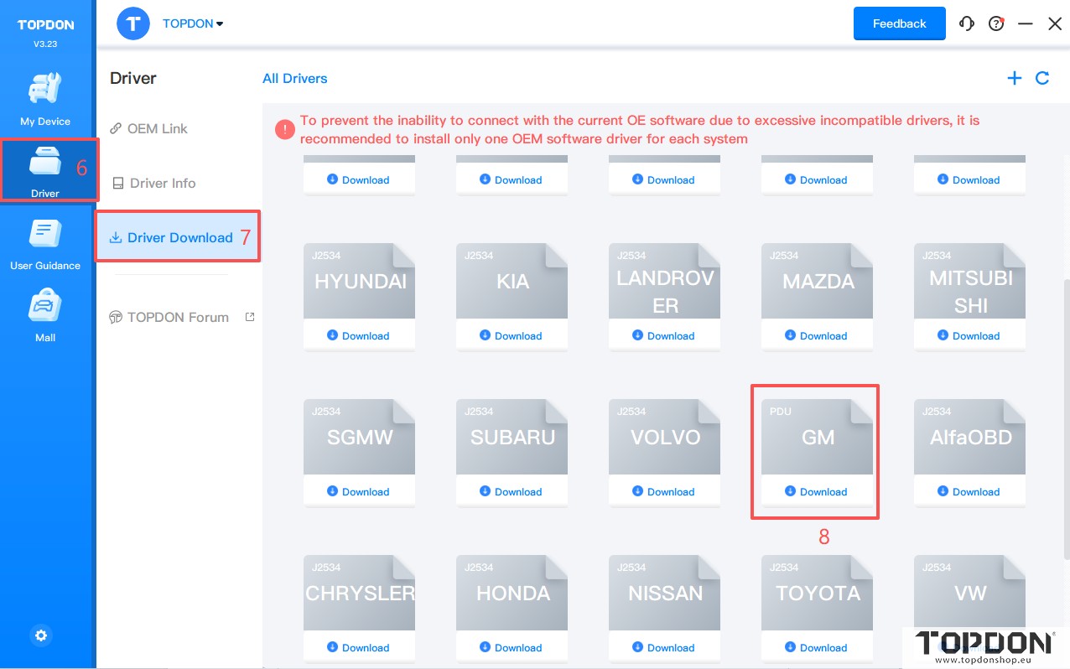Image resolution: width=1070 pixels, height=669 pixels.
Task: Open the Driver Info menu item
Action: (162, 183)
